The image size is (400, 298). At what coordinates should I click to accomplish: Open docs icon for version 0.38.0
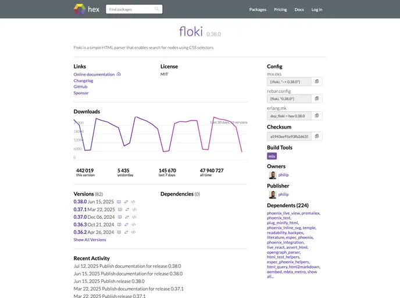tap(119, 202)
